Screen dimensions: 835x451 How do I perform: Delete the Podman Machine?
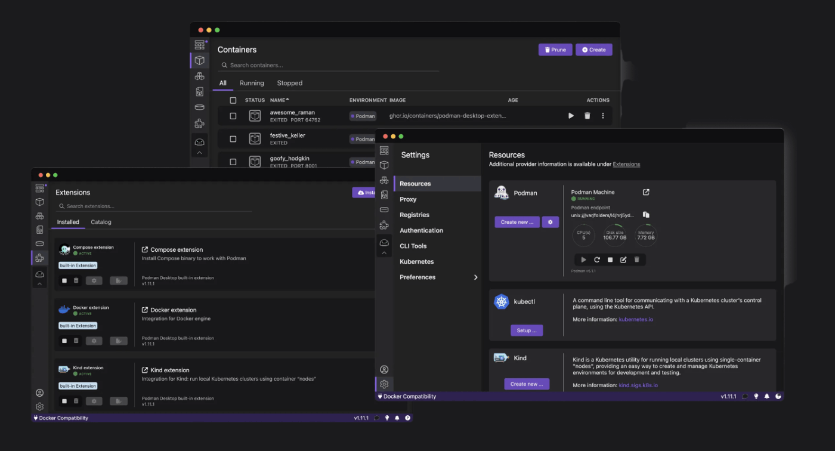[x=636, y=260]
